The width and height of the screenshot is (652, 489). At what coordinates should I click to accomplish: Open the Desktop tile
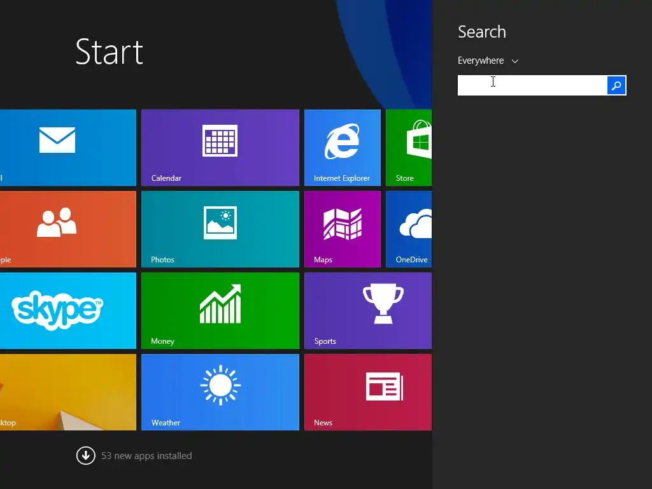point(67,392)
